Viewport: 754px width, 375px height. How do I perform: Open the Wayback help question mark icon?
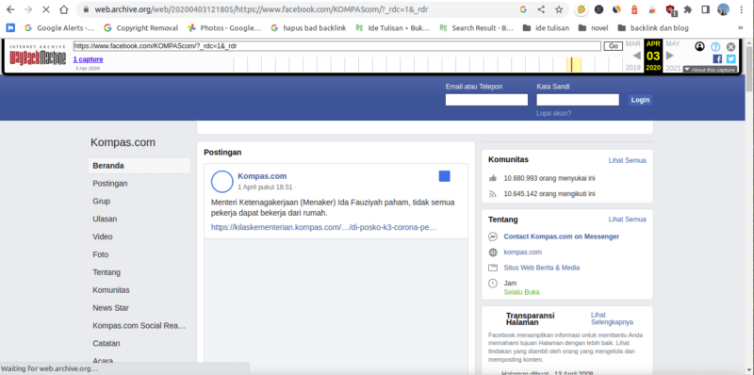(715, 46)
